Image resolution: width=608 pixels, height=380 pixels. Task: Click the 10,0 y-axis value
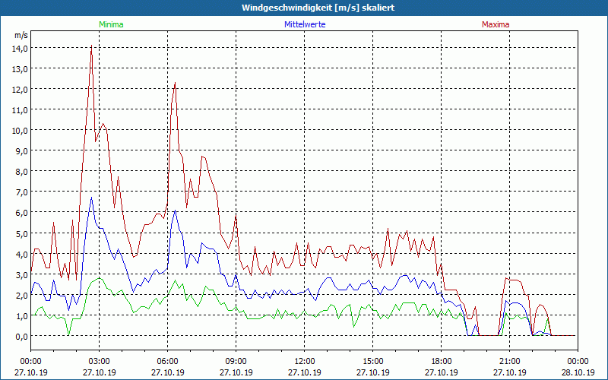[20, 131]
